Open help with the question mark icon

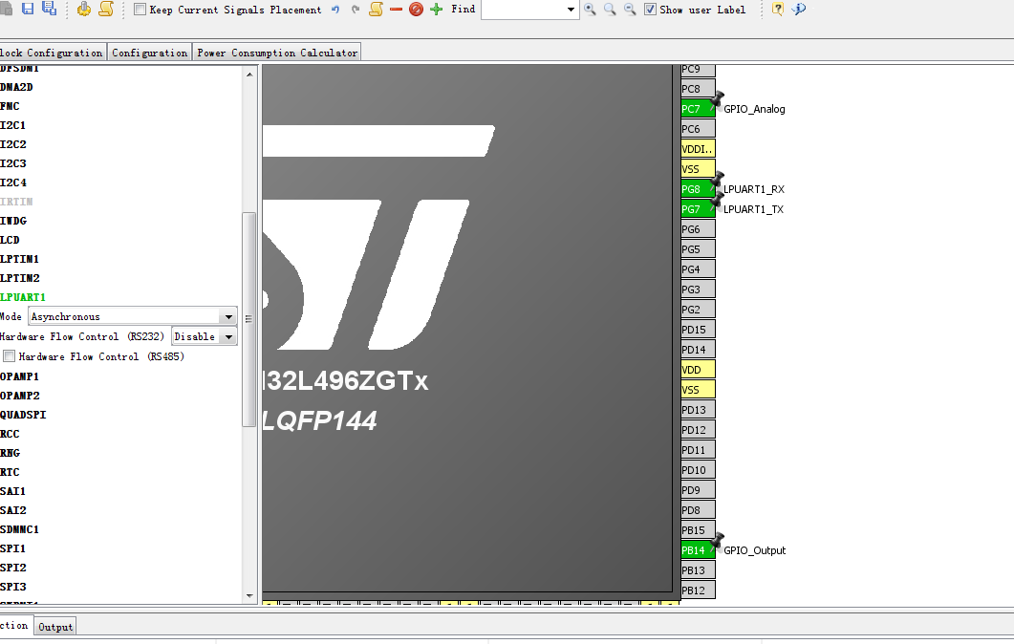(x=778, y=9)
